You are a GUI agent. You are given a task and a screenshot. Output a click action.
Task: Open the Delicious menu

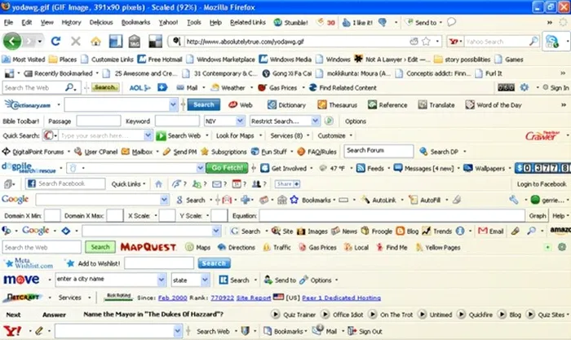tap(101, 23)
